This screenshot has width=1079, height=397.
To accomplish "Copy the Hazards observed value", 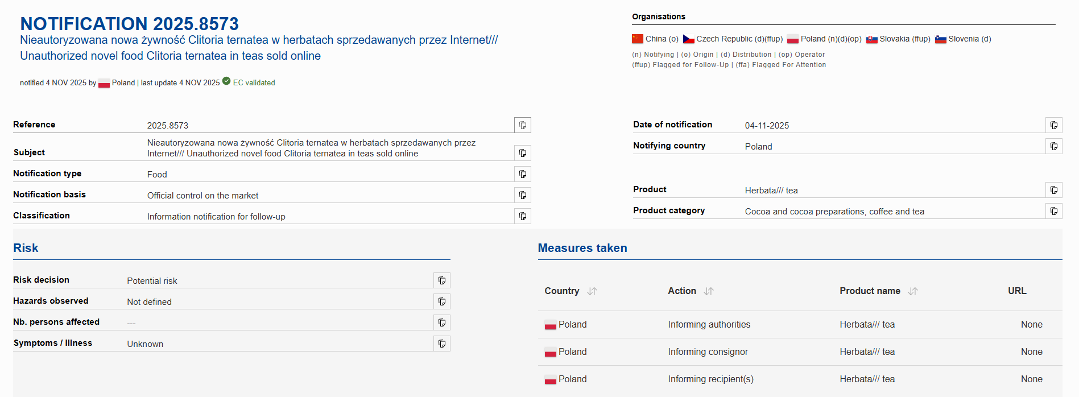I will [441, 301].
